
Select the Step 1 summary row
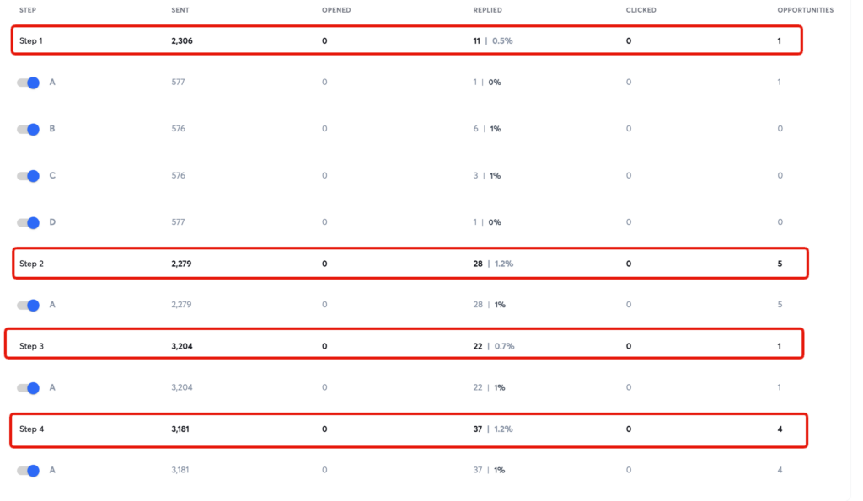[x=407, y=40]
